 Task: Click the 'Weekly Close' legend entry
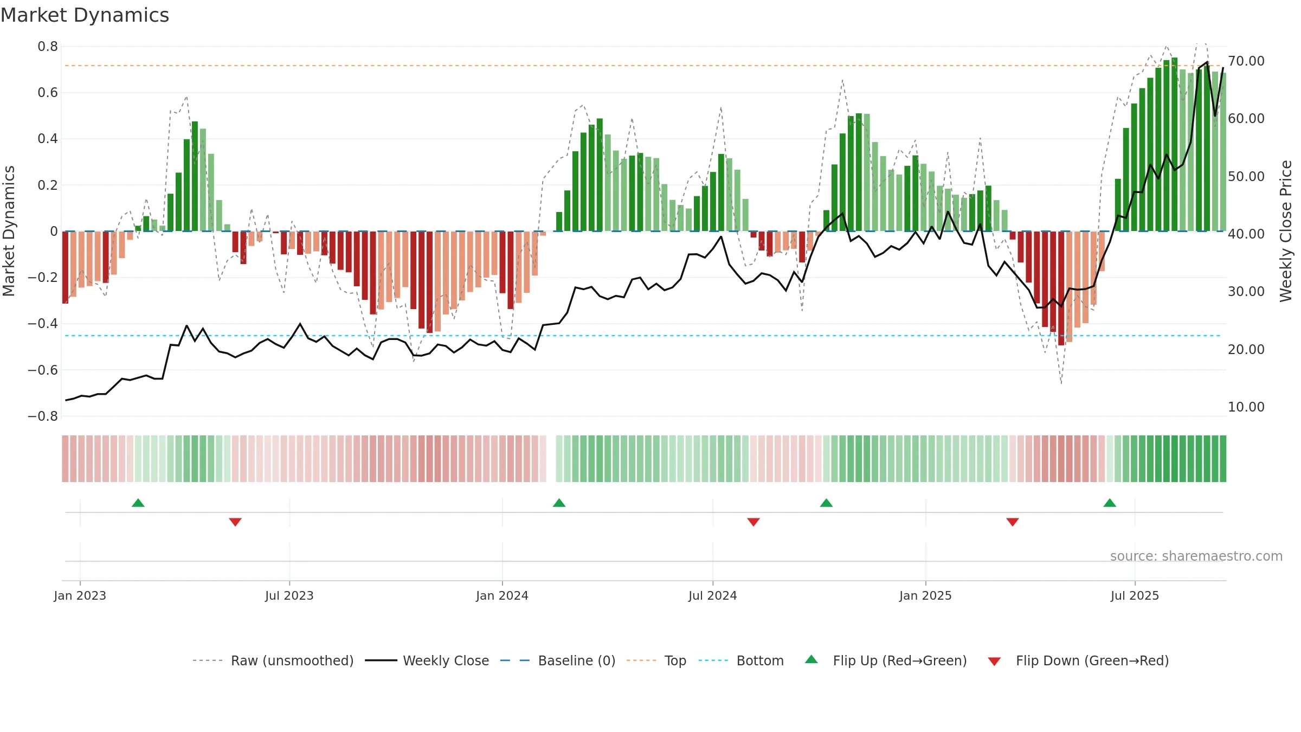pyautogui.click(x=427, y=660)
